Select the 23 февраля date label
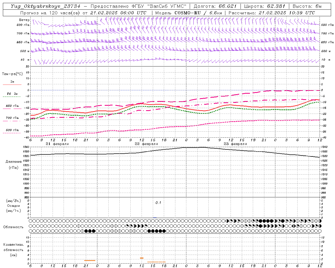The width and height of the screenshot is (335, 268). click(235, 144)
